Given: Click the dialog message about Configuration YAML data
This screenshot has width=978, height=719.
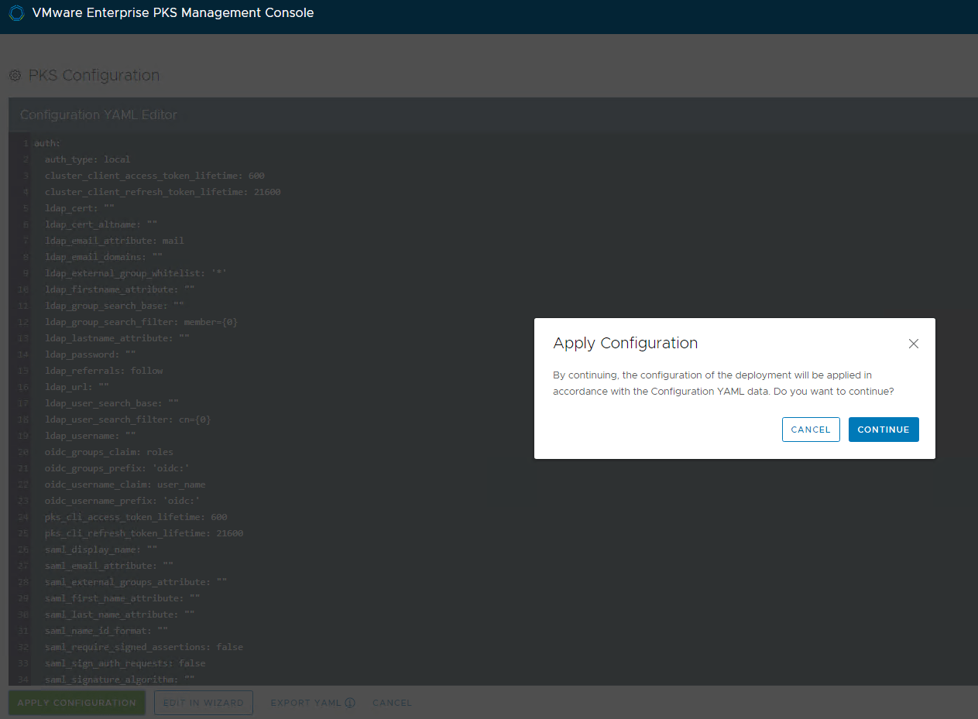Looking at the screenshot, I should click(x=723, y=383).
